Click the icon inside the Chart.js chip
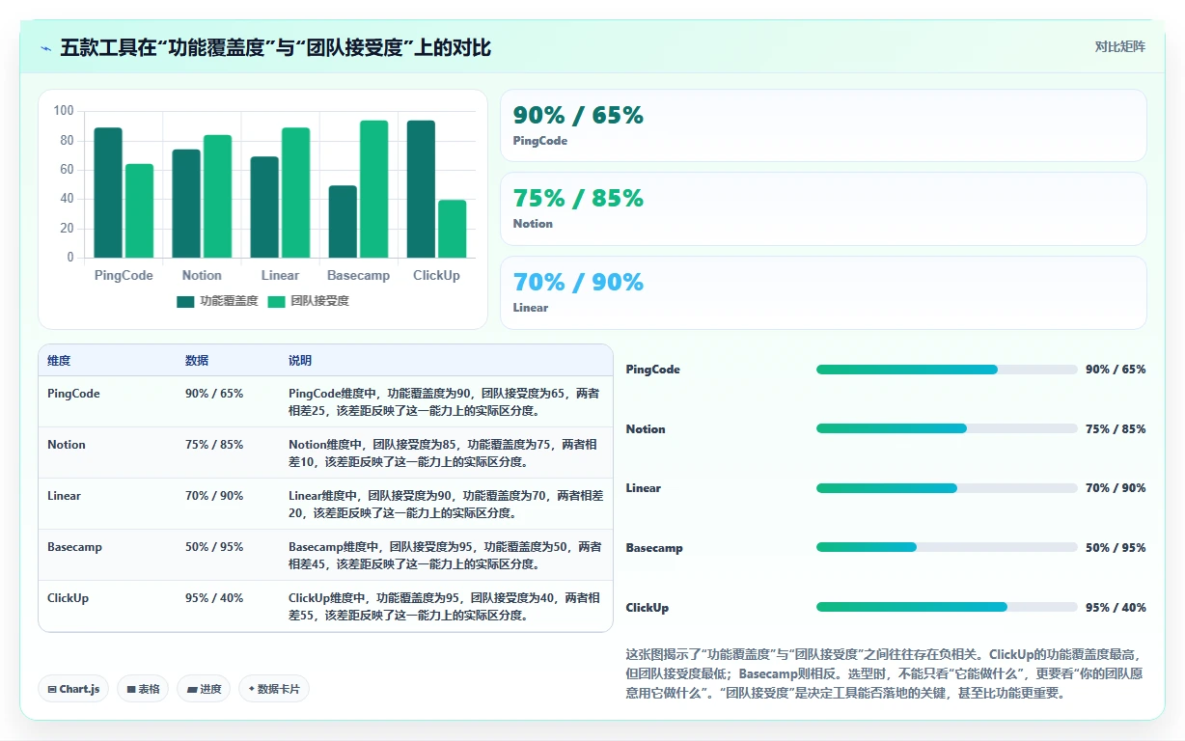This screenshot has width=1185, height=741. click(52, 690)
